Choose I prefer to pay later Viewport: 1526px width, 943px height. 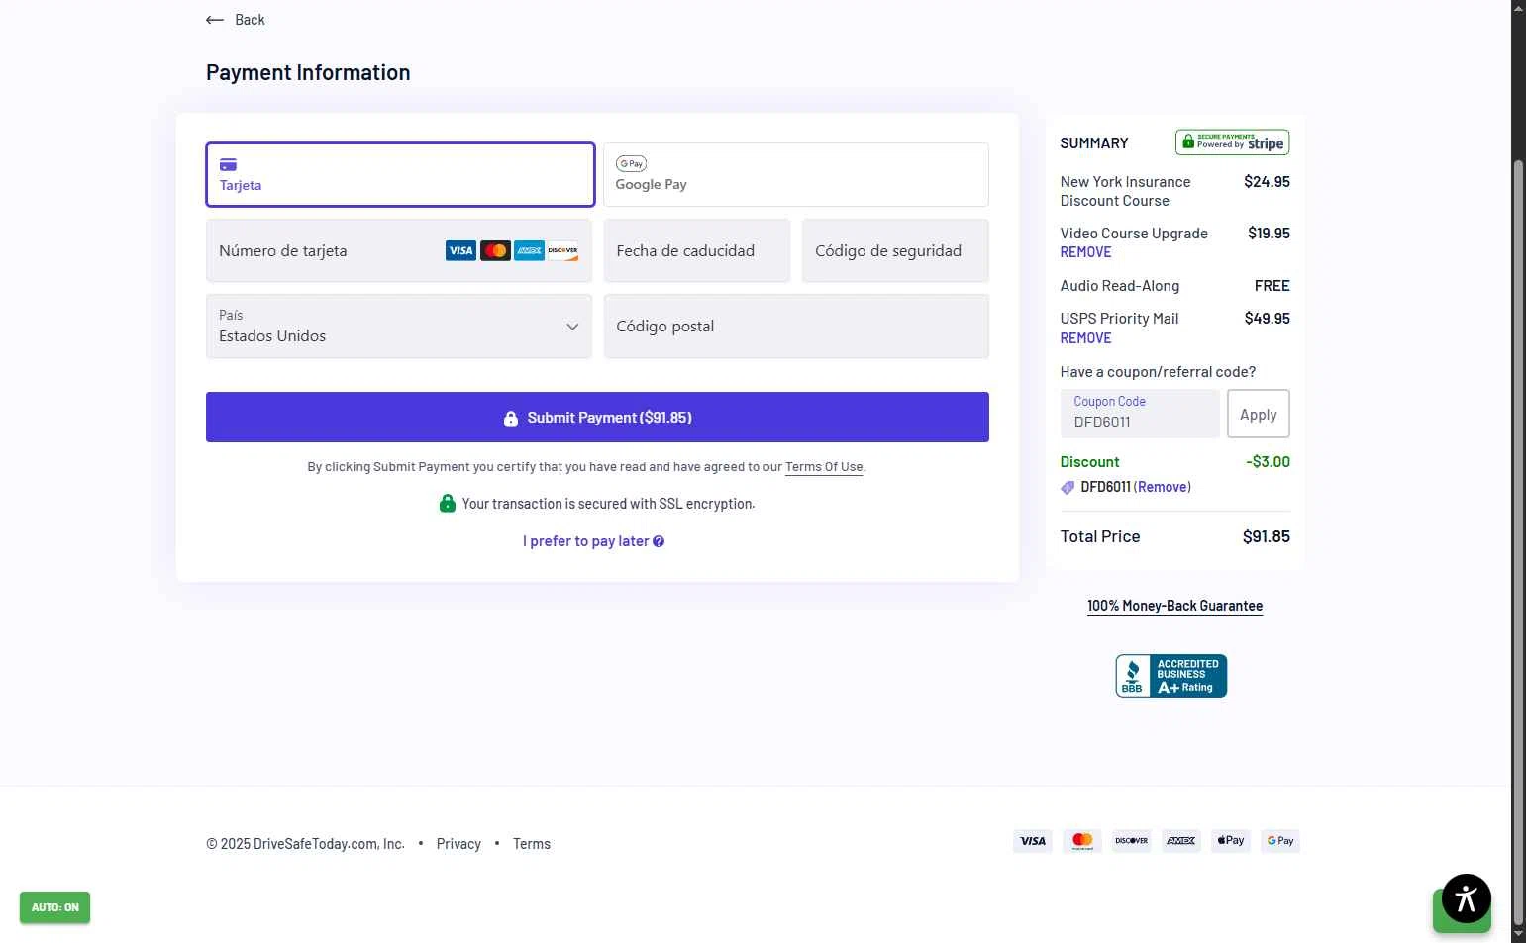pos(585,541)
